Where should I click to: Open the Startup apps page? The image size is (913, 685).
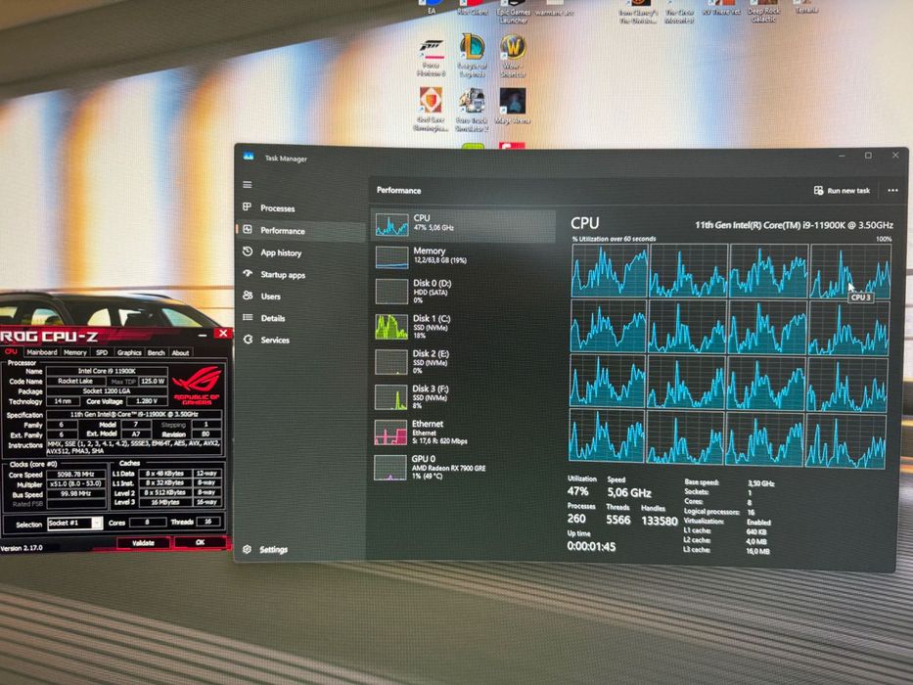(283, 275)
